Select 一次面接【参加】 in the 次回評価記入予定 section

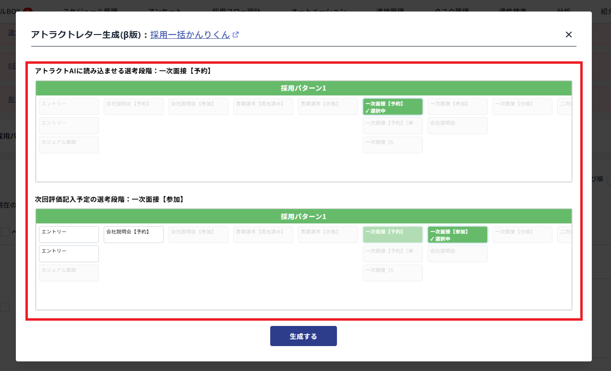pos(457,235)
